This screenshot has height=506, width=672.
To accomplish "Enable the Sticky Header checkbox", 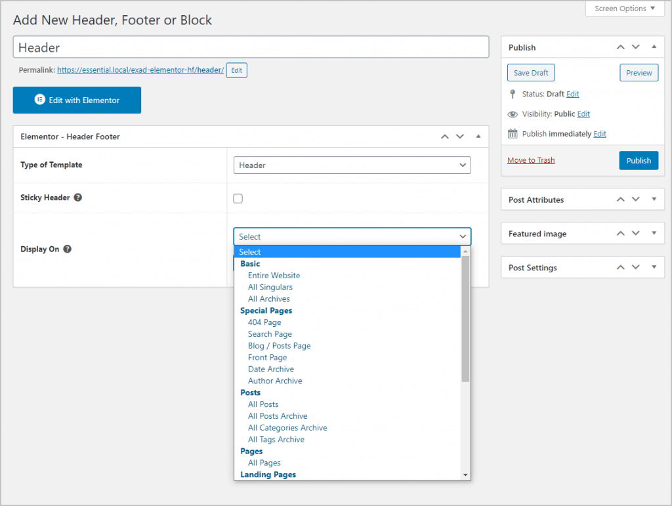I will point(238,199).
